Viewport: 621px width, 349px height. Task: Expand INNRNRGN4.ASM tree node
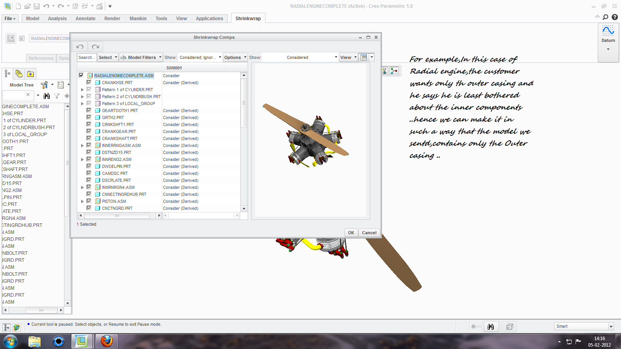point(82,187)
